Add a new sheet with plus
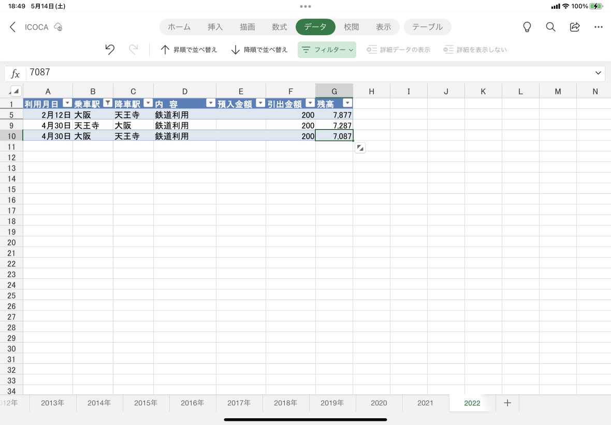 (x=507, y=403)
